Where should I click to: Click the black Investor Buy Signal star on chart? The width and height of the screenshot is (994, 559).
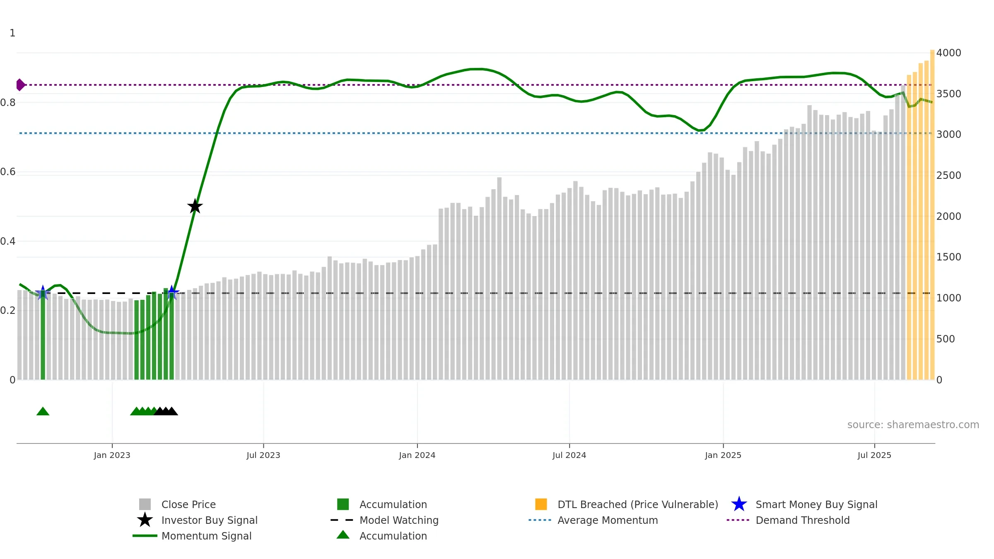[x=195, y=206]
